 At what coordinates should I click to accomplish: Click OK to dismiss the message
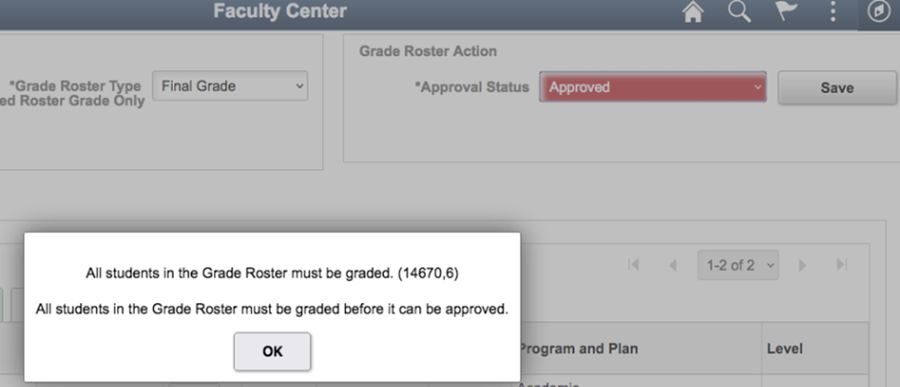(x=272, y=352)
